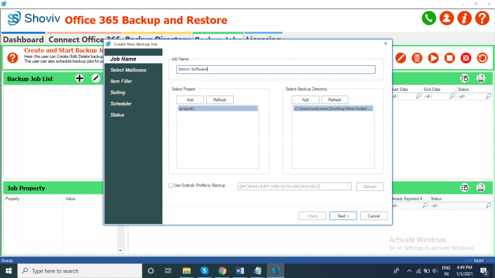This screenshot has height=278, width=495.
Task: Click the column settings icon in lower panel
Action: pos(465,188)
